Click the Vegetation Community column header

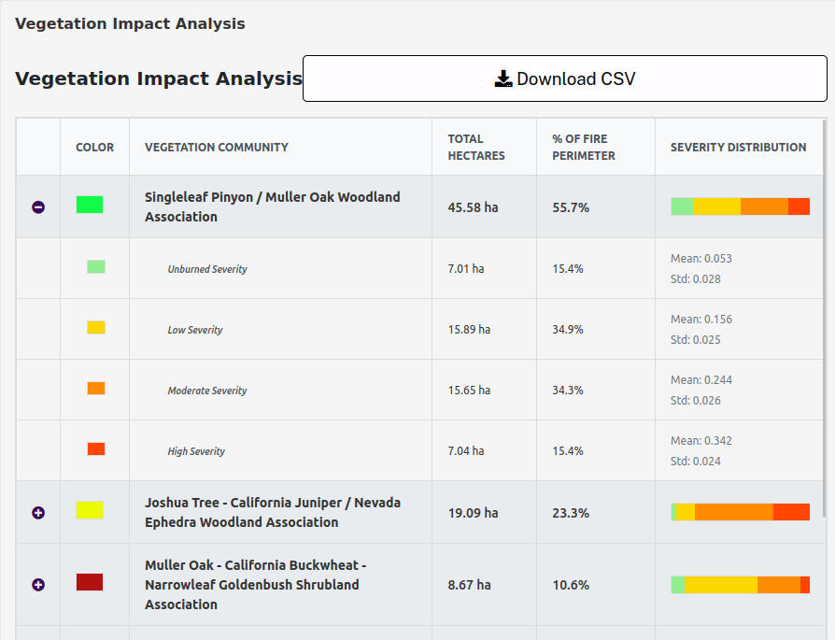coord(217,148)
